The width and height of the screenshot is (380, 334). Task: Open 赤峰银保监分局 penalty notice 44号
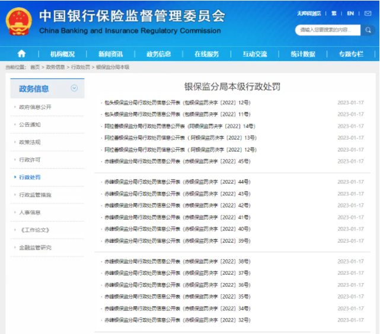click(x=177, y=182)
